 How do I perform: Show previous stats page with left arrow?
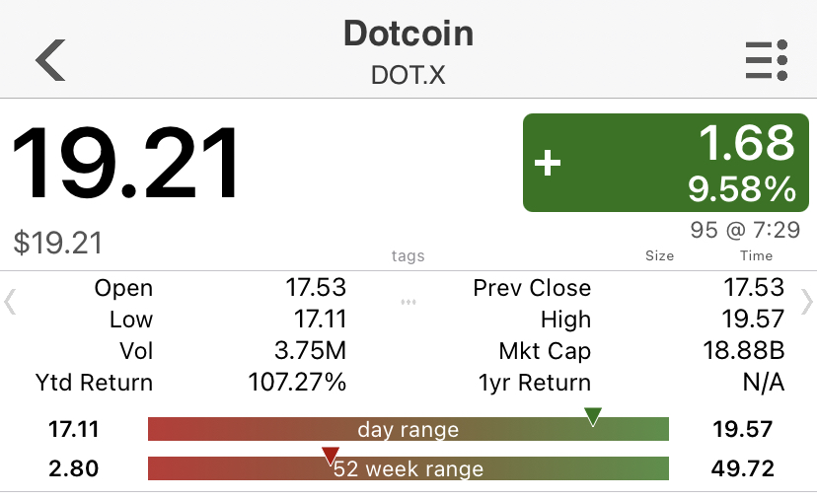pyautogui.click(x=10, y=303)
